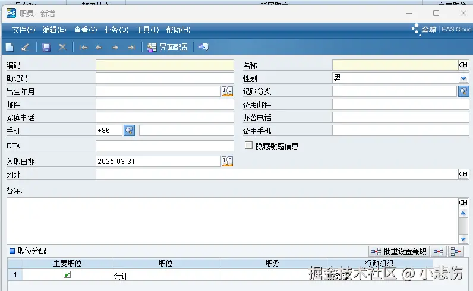Click the 职务 column header

(272, 263)
